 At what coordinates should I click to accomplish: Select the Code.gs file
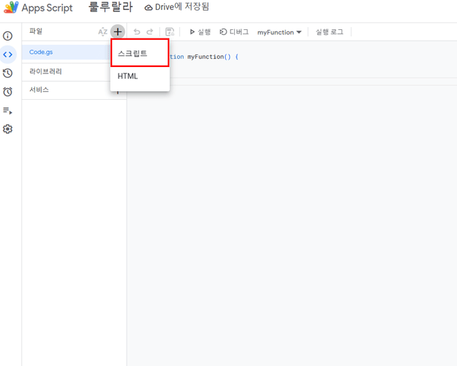pos(41,52)
